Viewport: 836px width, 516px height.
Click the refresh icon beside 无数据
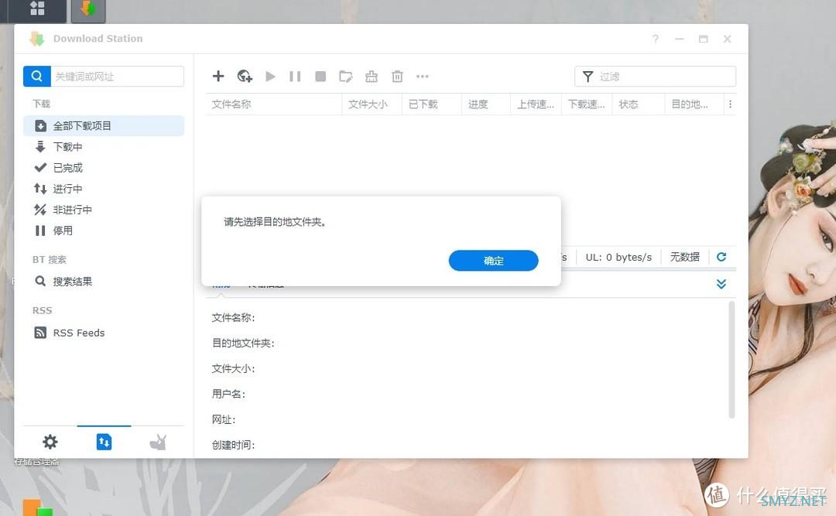tap(721, 257)
